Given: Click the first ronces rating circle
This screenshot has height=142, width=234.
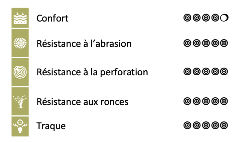Looking at the screenshot, I should (187, 101).
